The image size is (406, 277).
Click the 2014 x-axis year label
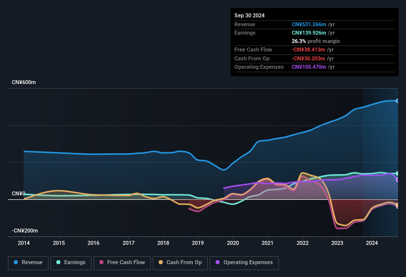click(x=24, y=243)
